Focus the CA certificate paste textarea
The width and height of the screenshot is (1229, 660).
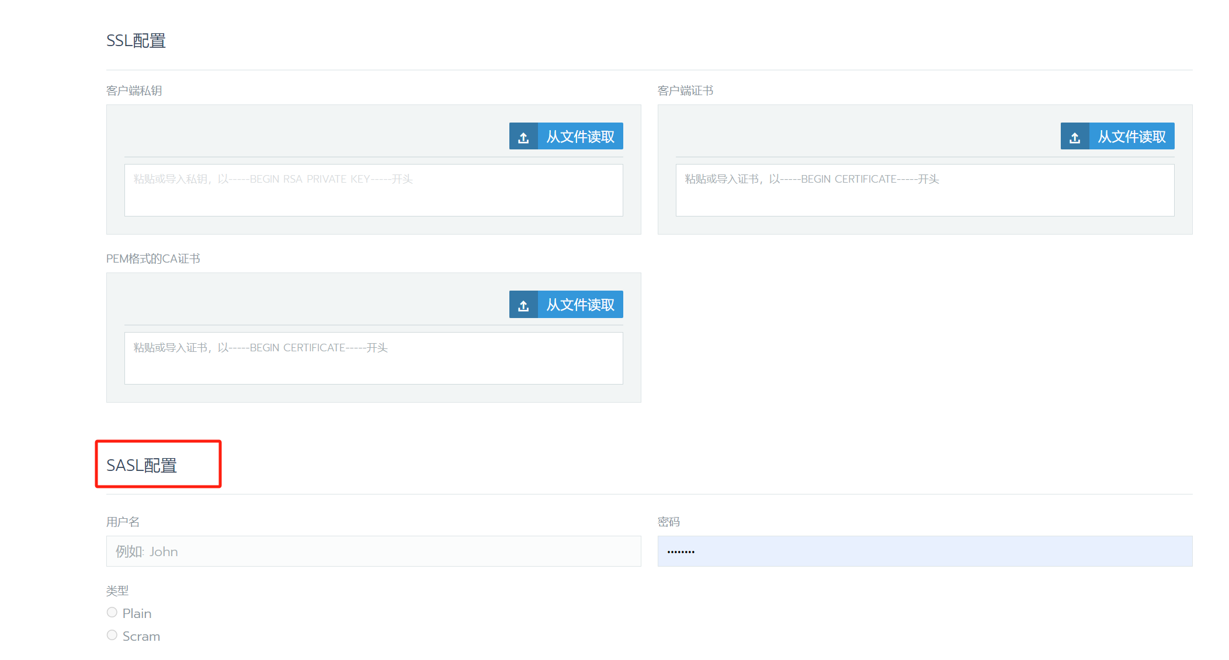coord(373,358)
